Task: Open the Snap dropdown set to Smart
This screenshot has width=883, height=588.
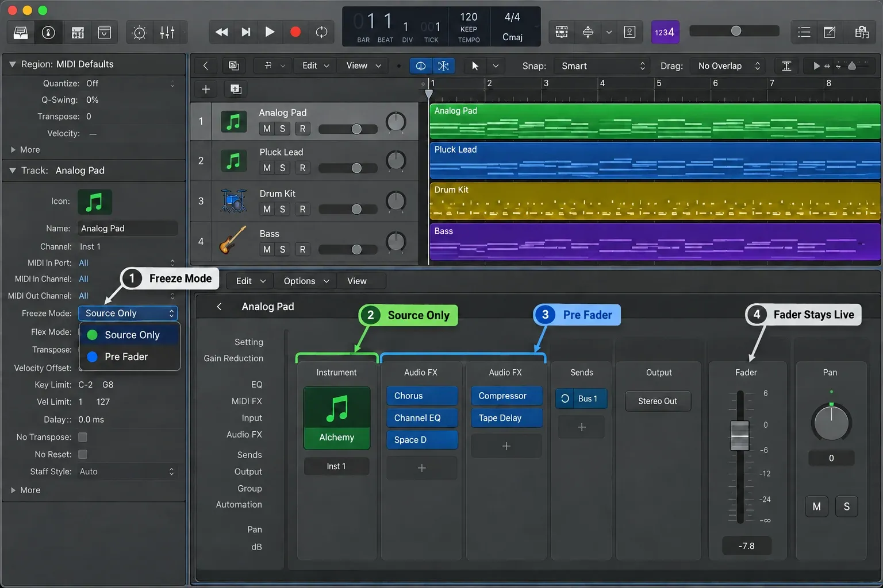Action: [x=601, y=66]
